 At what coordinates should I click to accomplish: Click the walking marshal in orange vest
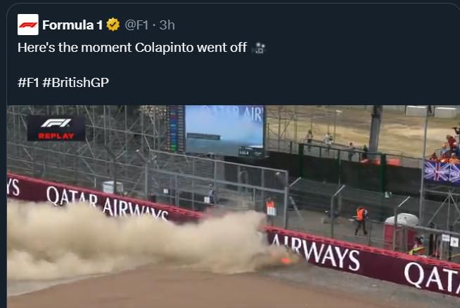pos(361,221)
